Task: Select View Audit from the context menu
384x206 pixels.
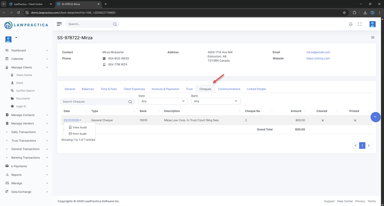Action: point(80,127)
